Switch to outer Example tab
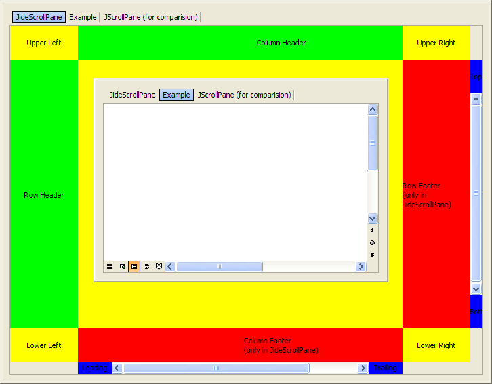This screenshot has height=384, width=492. point(83,17)
